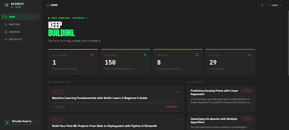Viewport: 289px width, 130px height.
Task: Open the Machine Learning Fundamentals with Scikit-Learn title
Action: point(100,98)
